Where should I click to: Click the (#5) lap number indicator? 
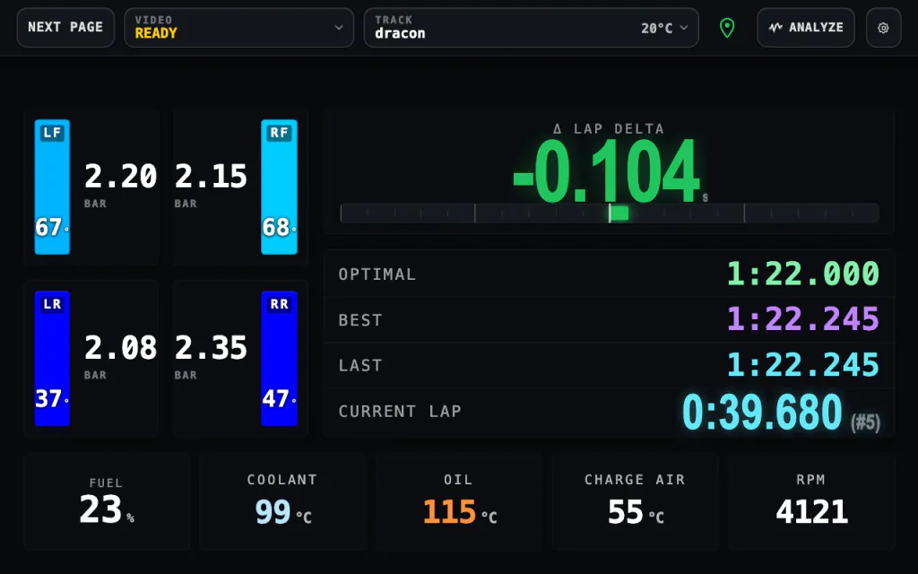click(x=865, y=422)
